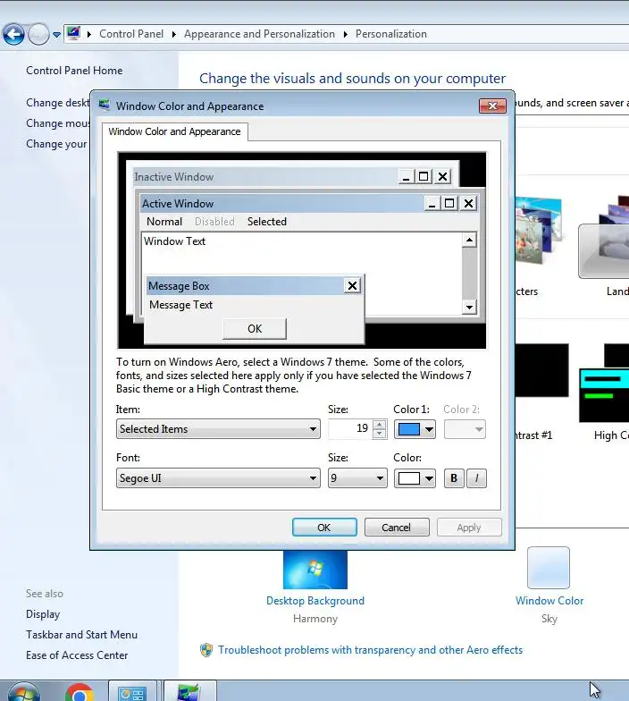Click the Normal menu item in preview

click(164, 222)
